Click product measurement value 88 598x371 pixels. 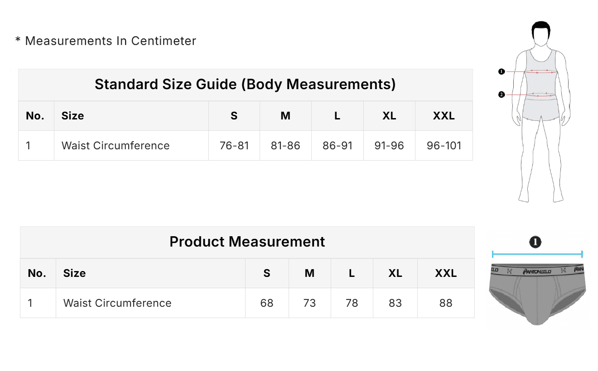pyautogui.click(x=446, y=303)
